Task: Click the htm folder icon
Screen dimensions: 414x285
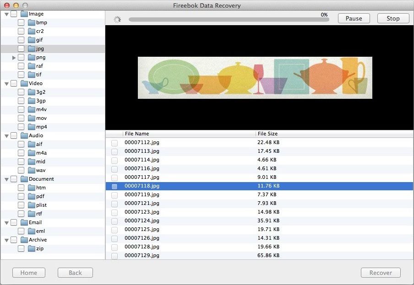Action: [x=32, y=188]
